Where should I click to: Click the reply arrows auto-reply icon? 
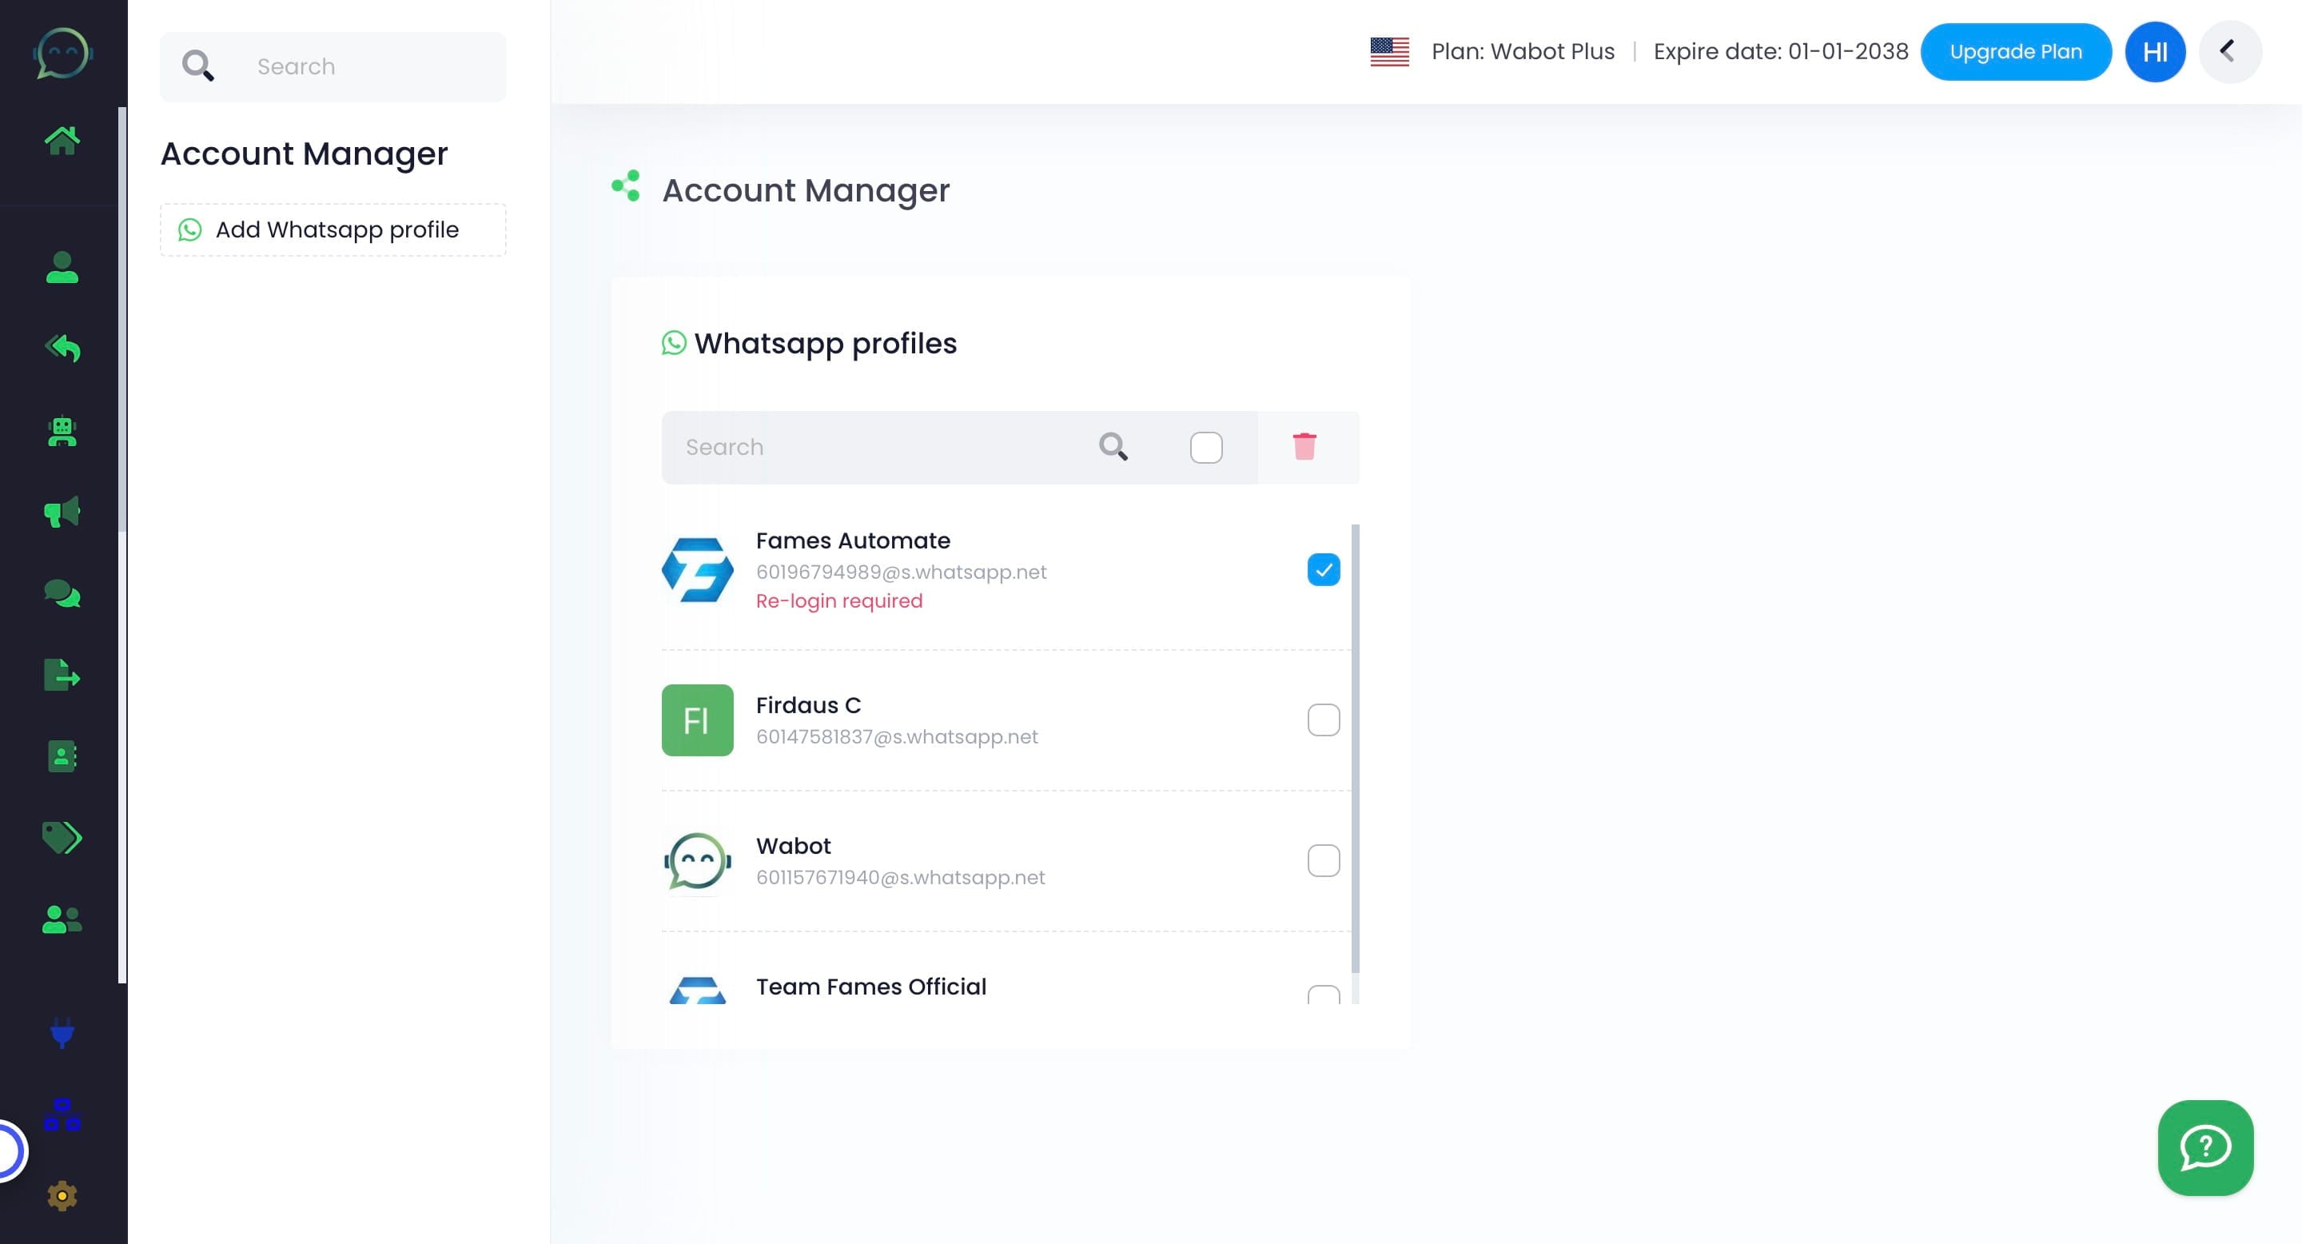click(62, 349)
